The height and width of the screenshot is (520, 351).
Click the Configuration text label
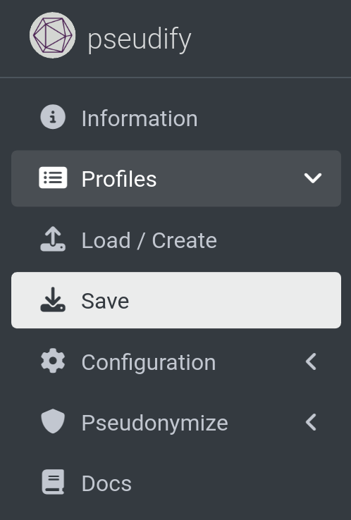tap(149, 362)
